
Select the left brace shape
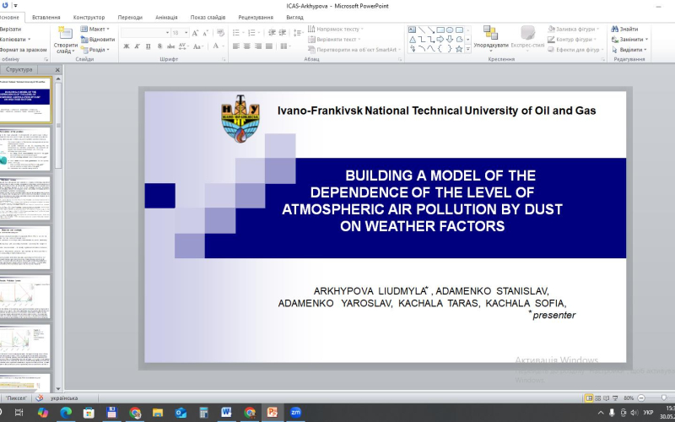[440, 49]
